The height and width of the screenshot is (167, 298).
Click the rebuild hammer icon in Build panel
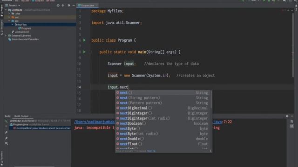[x=6, y=121]
